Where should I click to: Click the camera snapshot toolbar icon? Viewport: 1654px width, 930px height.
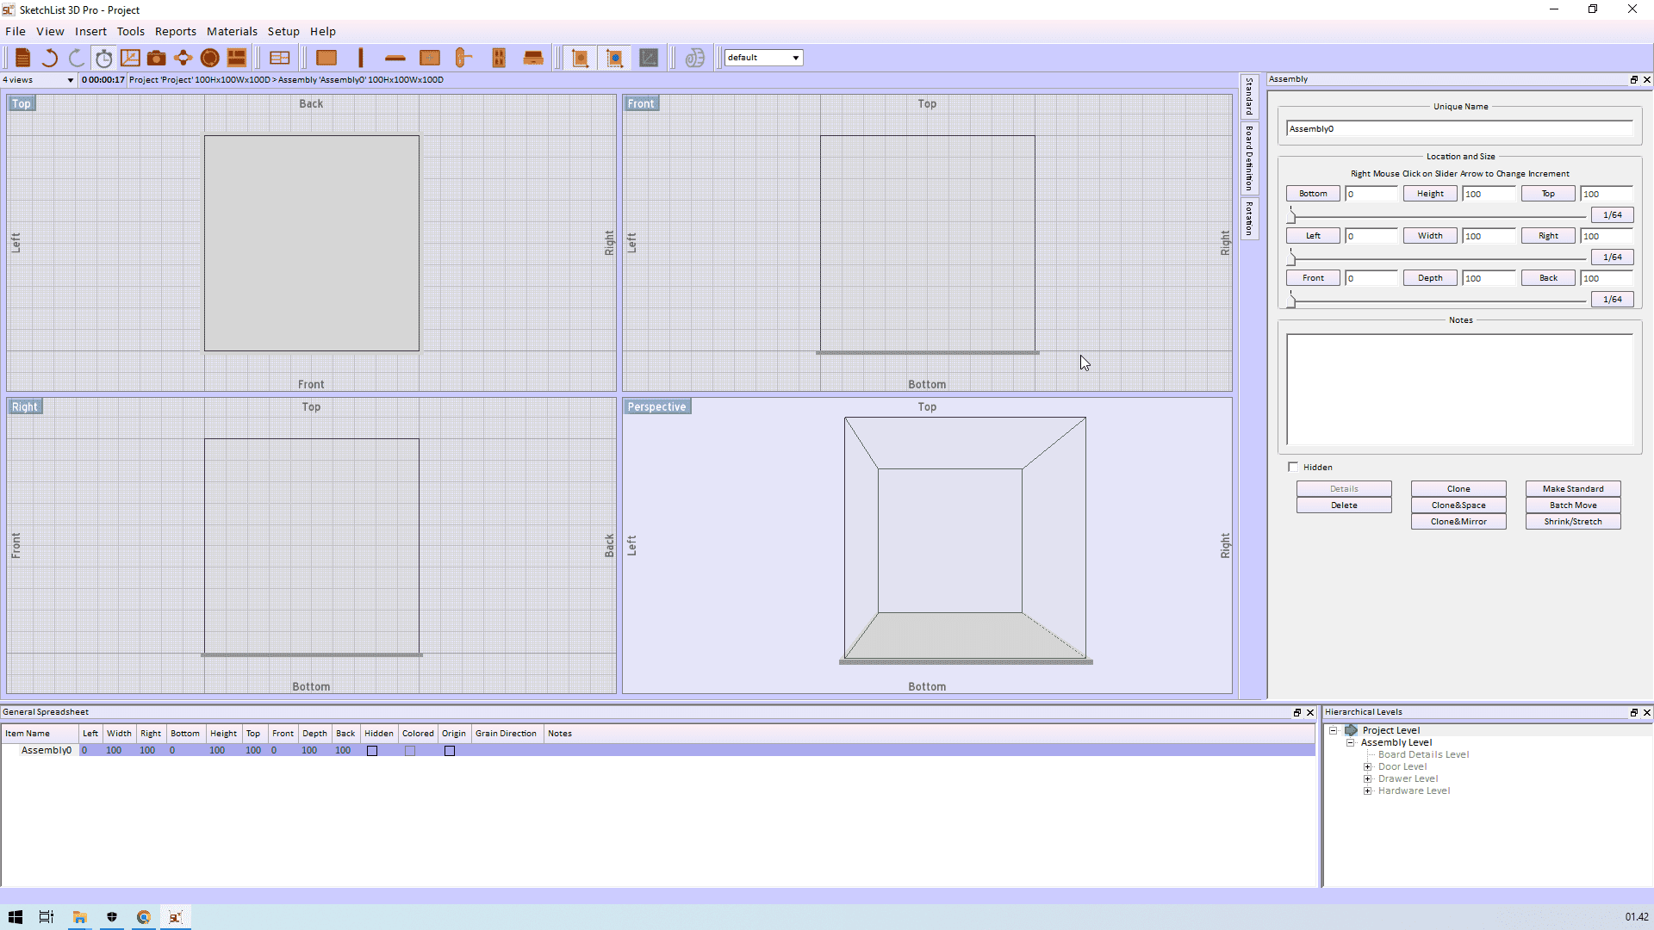point(156,58)
